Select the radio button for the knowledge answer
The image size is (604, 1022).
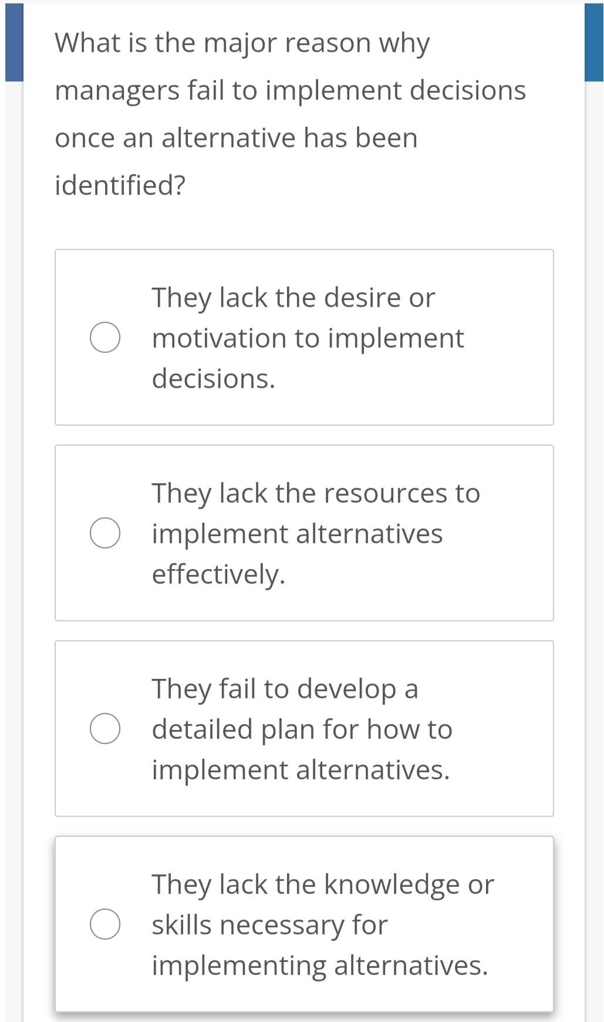[105, 923]
